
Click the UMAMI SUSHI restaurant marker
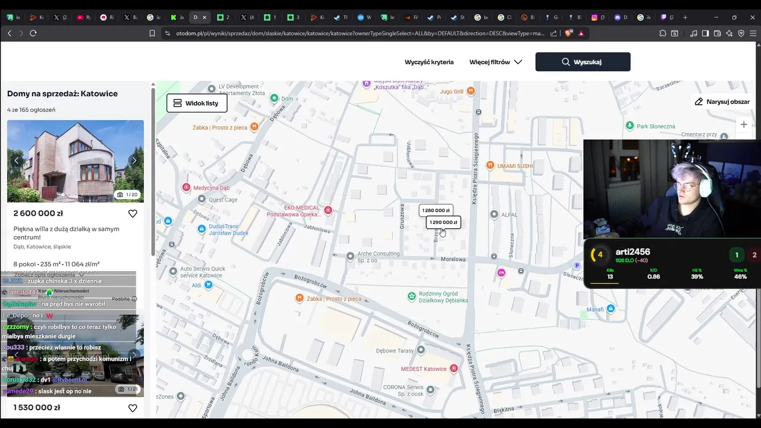[x=490, y=165]
